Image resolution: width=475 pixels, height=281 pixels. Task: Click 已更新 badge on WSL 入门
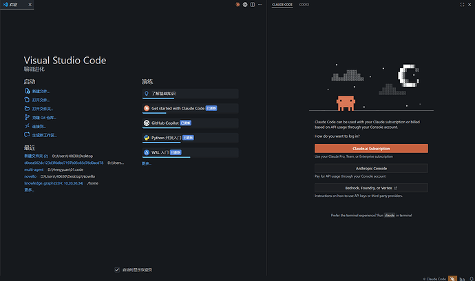(176, 152)
